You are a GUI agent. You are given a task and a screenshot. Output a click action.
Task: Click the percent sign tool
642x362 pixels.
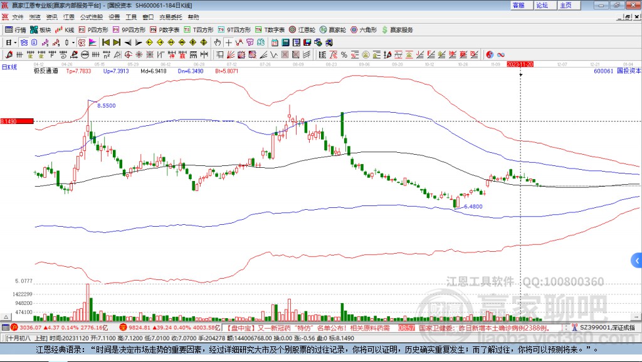[344, 55]
